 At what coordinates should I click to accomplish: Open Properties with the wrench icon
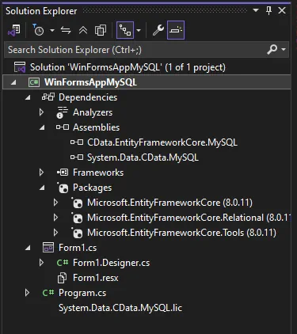pyautogui.click(x=158, y=30)
